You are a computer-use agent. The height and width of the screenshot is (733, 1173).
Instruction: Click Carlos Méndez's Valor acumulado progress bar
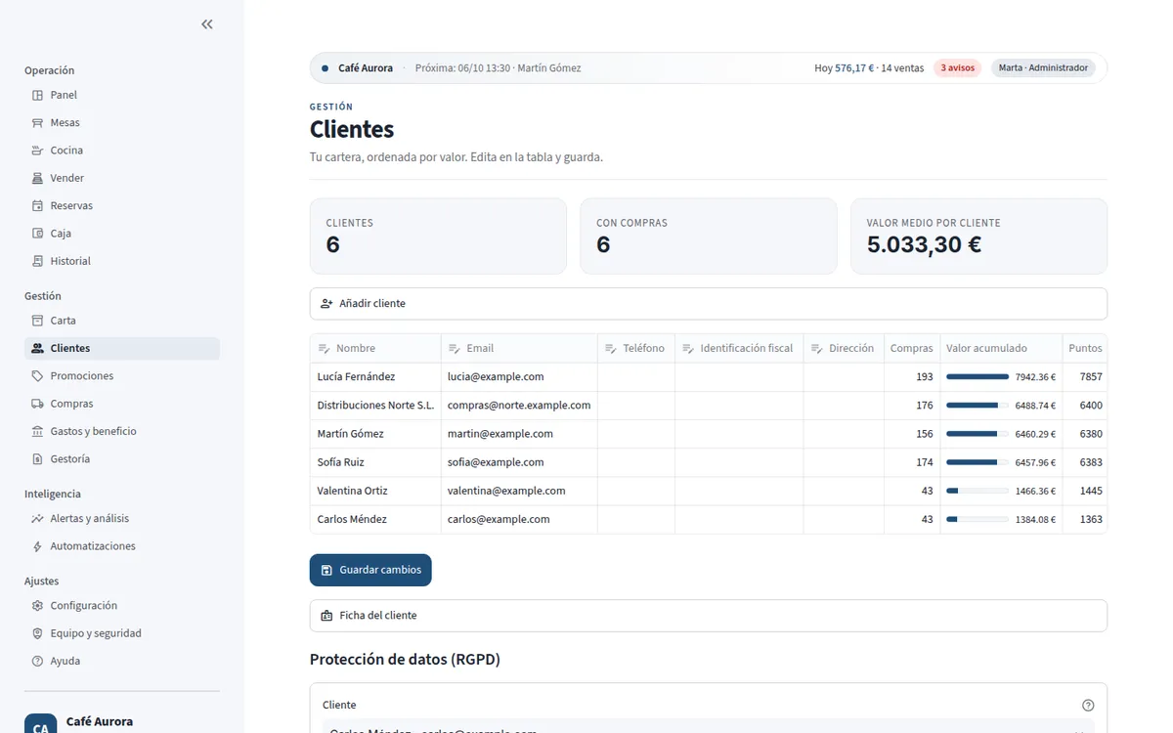click(977, 520)
